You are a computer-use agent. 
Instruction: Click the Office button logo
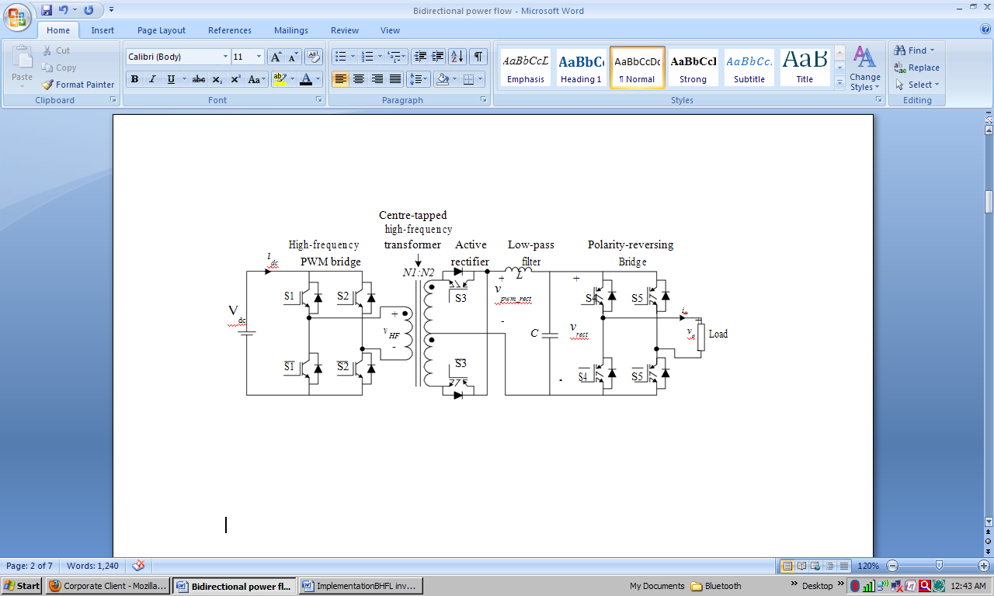point(17,16)
